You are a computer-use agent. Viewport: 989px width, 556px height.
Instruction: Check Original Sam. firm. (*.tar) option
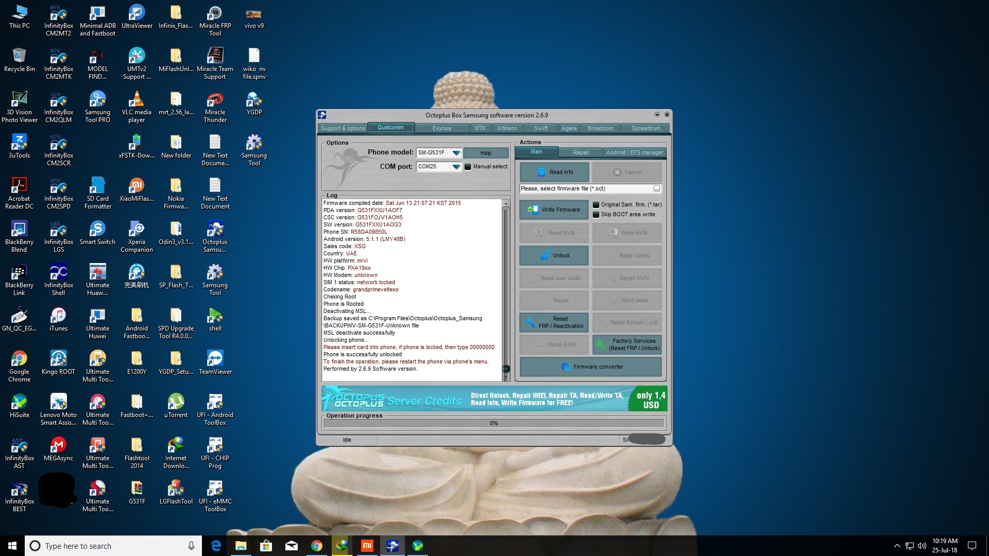(x=596, y=205)
